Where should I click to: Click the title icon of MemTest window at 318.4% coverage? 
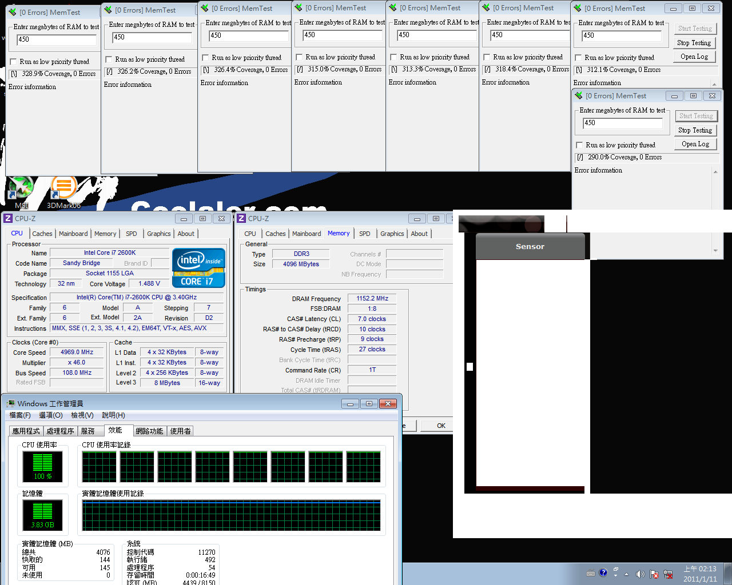(x=486, y=7)
